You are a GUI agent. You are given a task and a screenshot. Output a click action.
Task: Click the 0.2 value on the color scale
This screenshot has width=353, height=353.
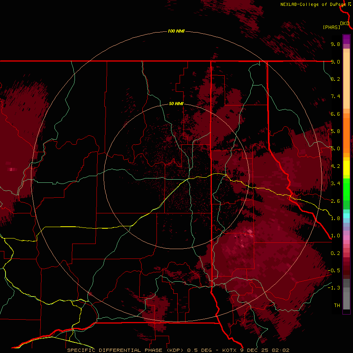point(335,253)
